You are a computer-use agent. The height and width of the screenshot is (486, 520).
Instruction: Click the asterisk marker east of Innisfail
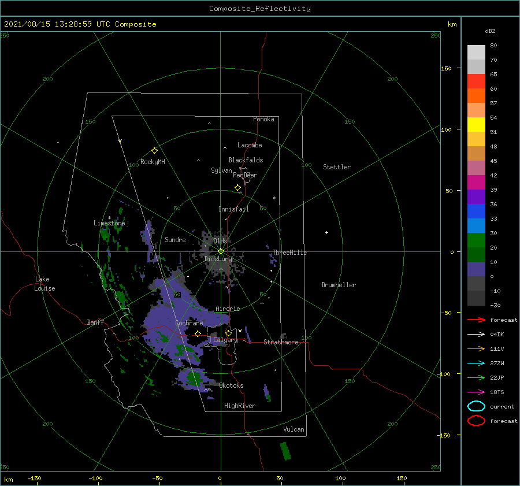tap(274, 198)
